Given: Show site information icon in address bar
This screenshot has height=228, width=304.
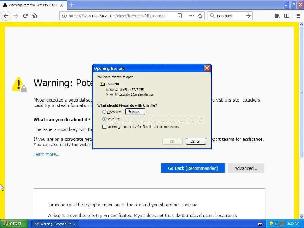Looking at the screenshot, I should click(64, 16).
